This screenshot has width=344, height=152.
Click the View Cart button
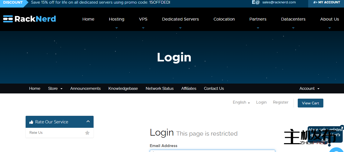(310, 103)
